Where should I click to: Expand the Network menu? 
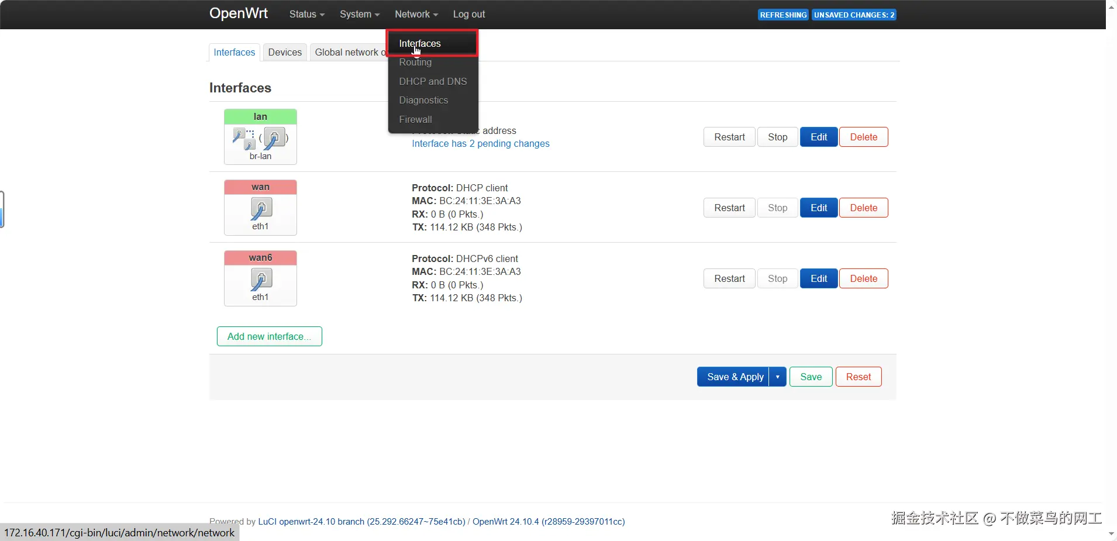(x=416, y=14)
